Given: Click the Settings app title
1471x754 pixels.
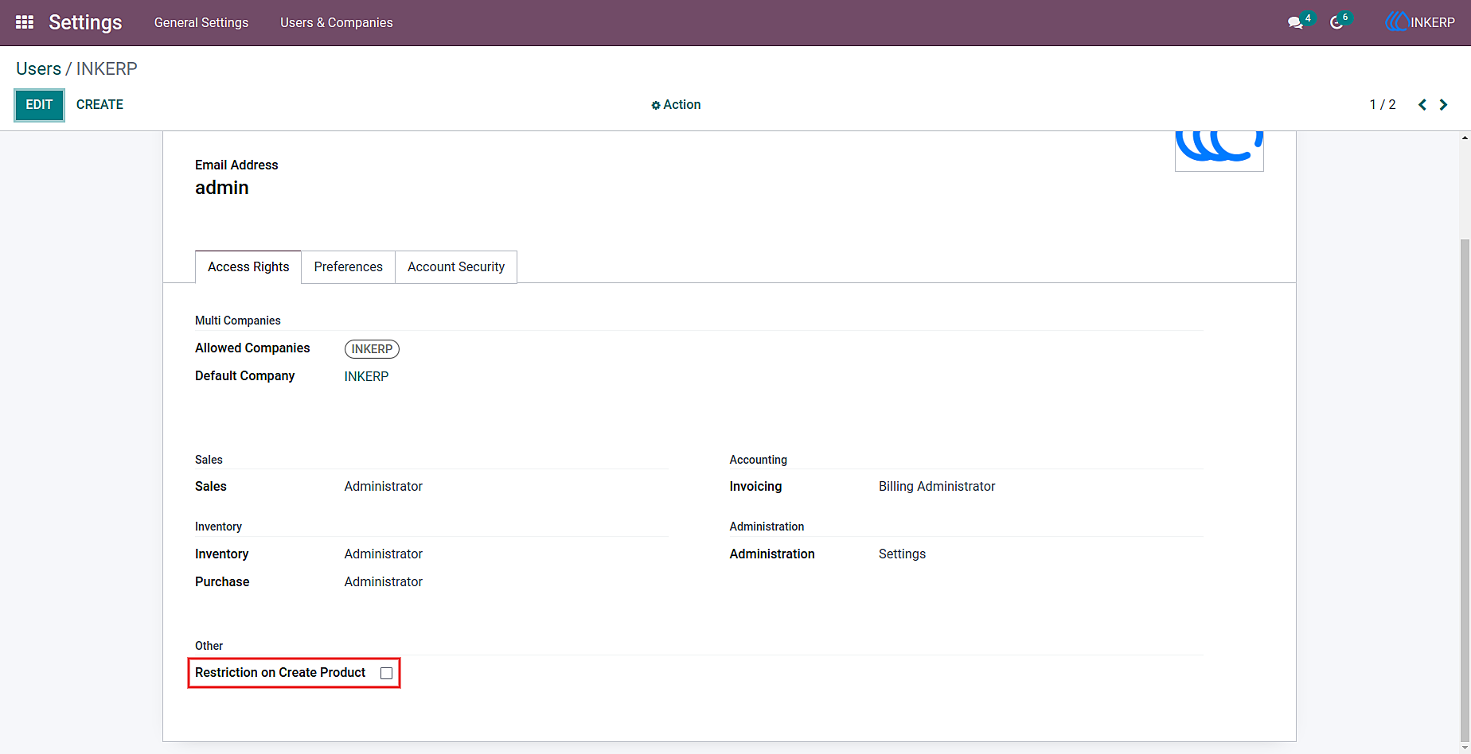Looking at the screenshot, I should 85,22.
